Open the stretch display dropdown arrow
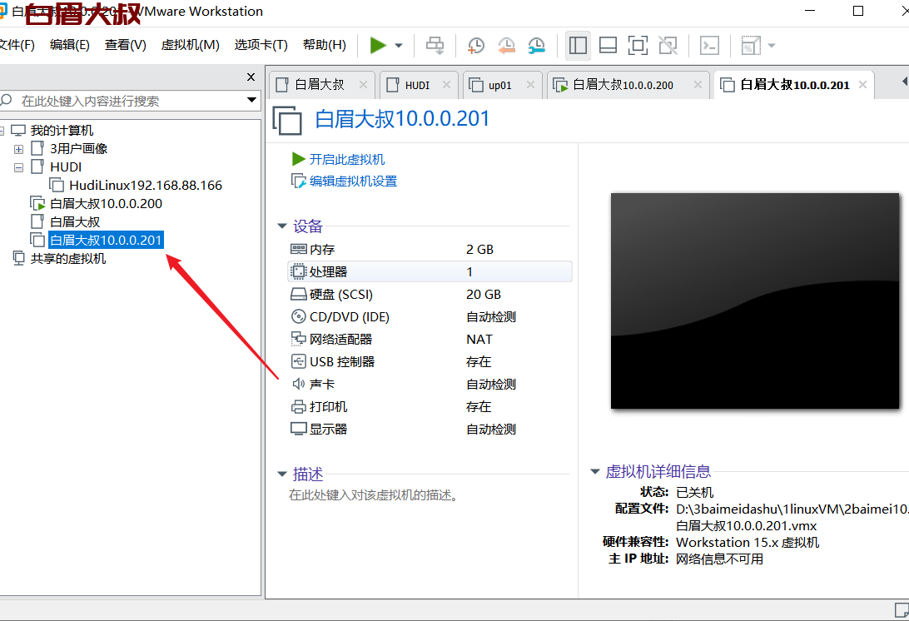Image resolution: width=909 pixels, height=621 pixels. tap(772, 45)
